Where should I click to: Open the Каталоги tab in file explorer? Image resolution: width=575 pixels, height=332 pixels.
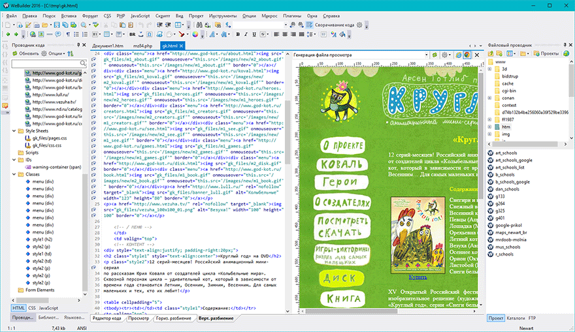pos(516,318)
